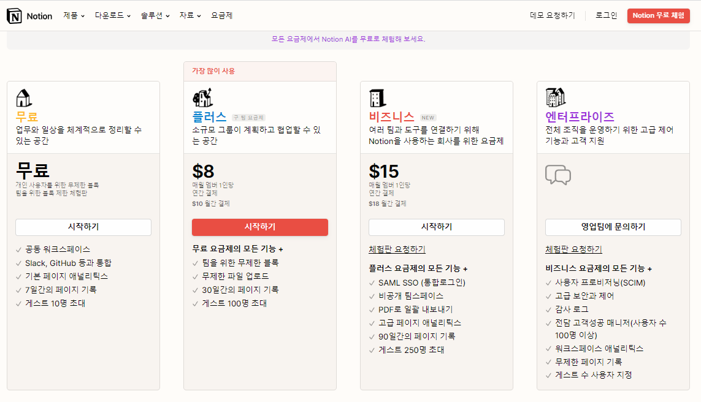The image size is (701, 402).
Task: Click 고급 보안과 제어 feature
Action: tap(584, 296)
